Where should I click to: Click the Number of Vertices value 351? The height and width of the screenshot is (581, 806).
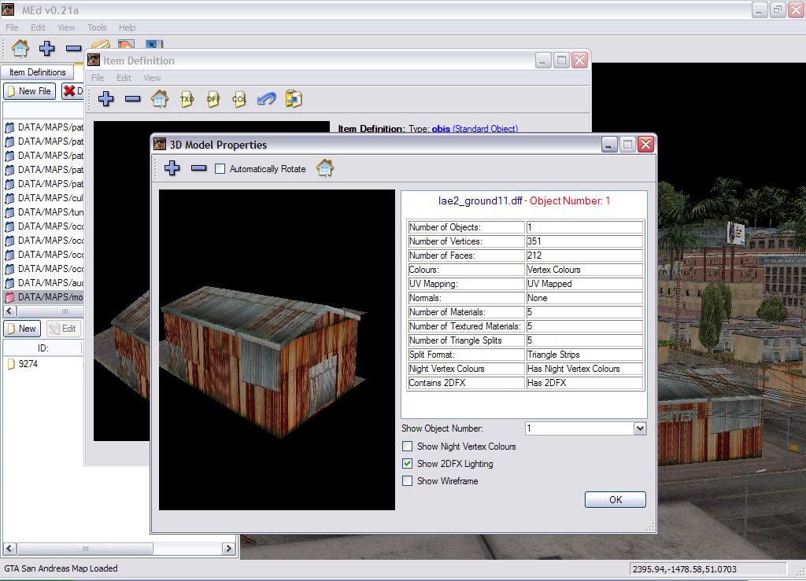(585, 241)
